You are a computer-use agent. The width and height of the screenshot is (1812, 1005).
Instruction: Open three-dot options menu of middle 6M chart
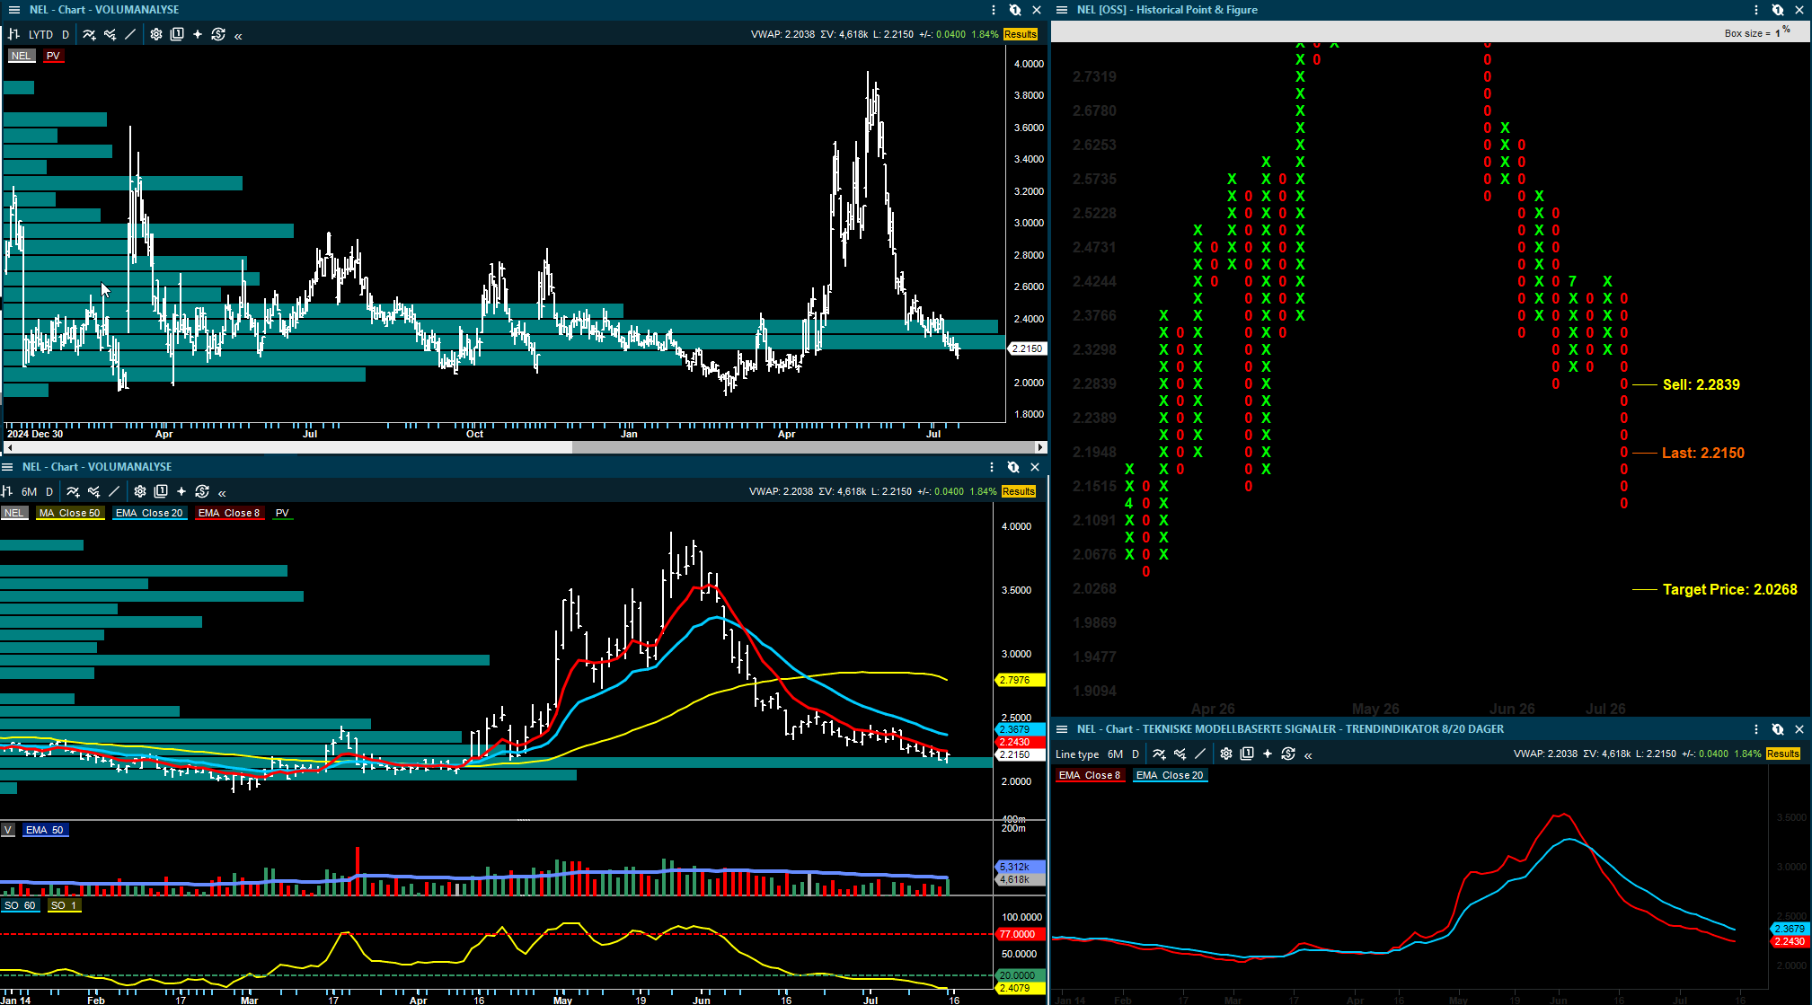pyautogui.click(x=992, y=467)
